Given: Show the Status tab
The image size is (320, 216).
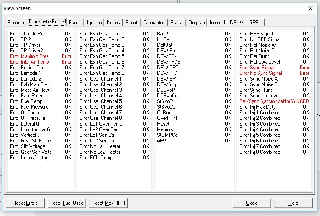Looking at the screenshot, I should pyautogui.click(x=177, y=23).
